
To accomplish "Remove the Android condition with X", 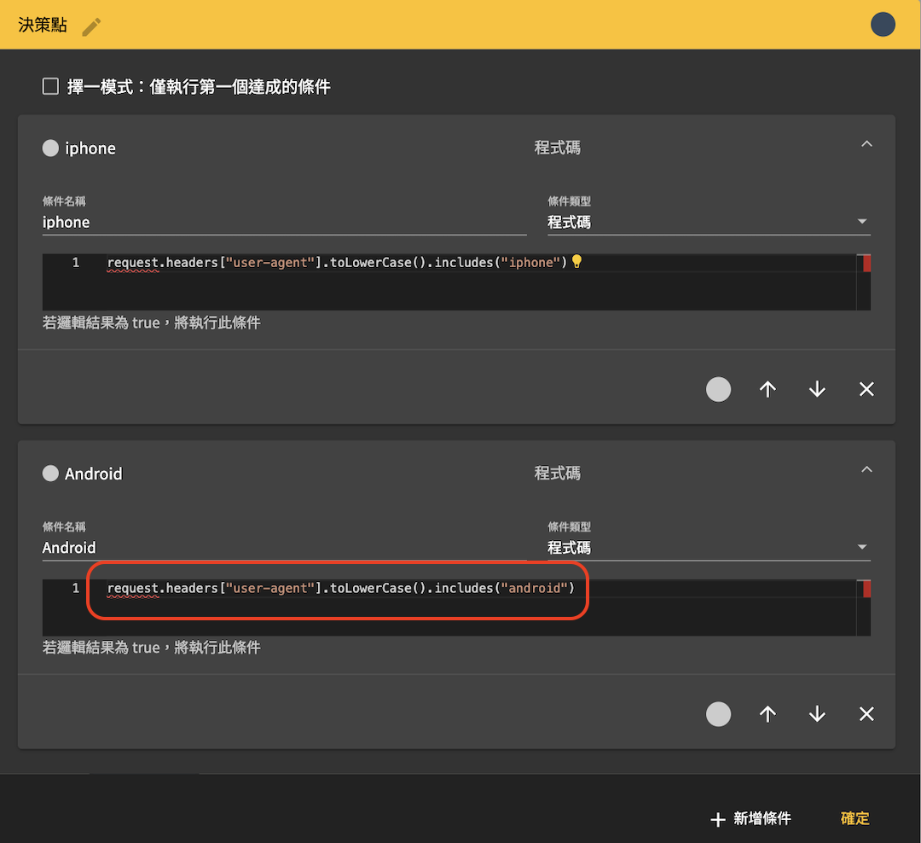I will [866, 714].
